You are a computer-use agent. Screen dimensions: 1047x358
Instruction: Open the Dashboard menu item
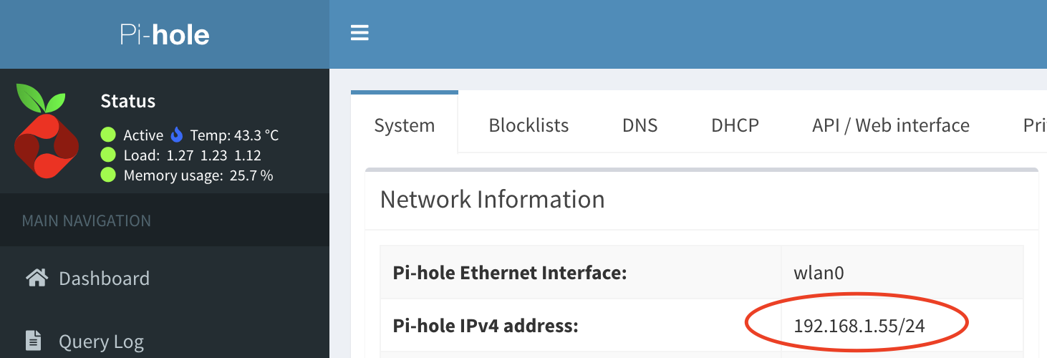click(x=165, y=278)
